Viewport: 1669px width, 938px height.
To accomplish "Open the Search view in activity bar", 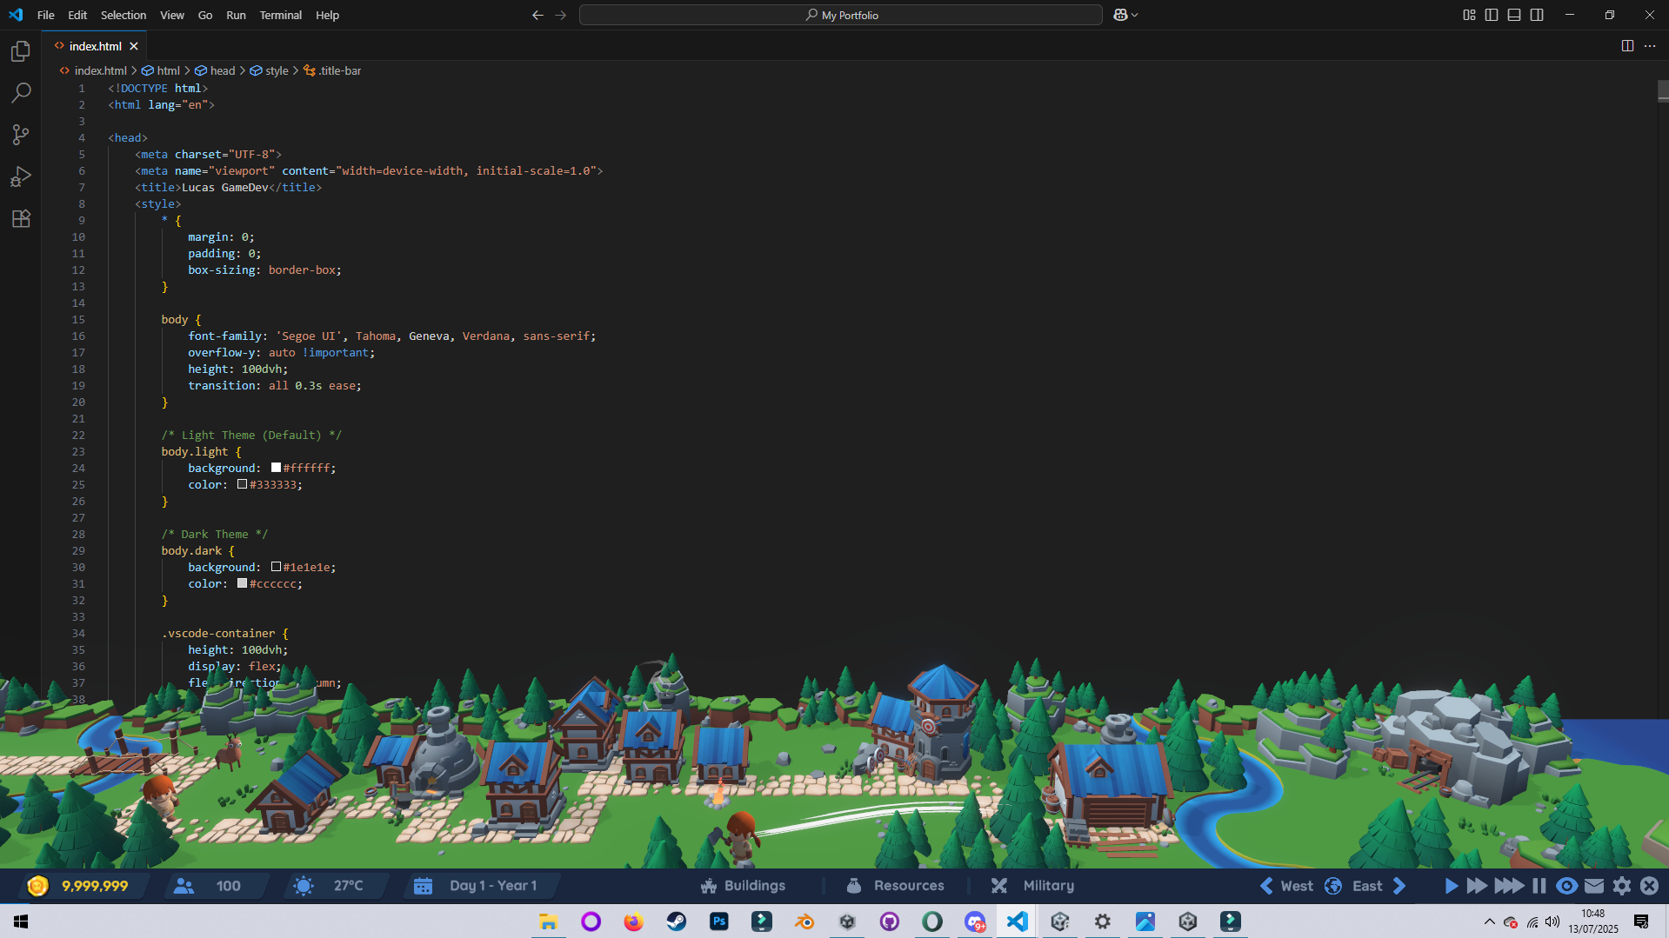I will coord(21,92).
